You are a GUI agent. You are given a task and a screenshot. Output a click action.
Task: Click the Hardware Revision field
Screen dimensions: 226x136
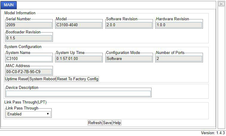point(179,25)
